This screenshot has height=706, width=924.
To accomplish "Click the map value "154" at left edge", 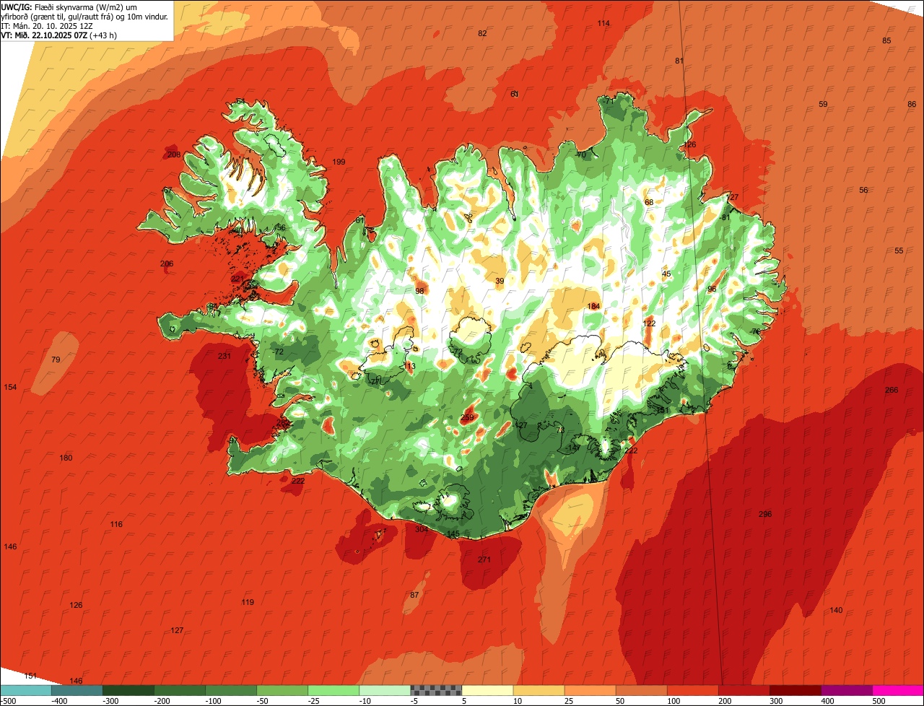I will click(10, 387).
